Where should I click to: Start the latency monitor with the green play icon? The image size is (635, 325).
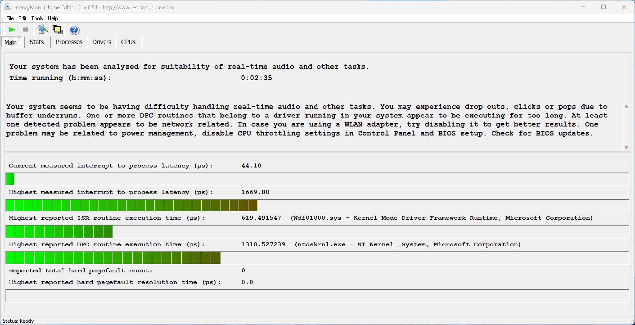pyautogui.click(x=12, y=30)
